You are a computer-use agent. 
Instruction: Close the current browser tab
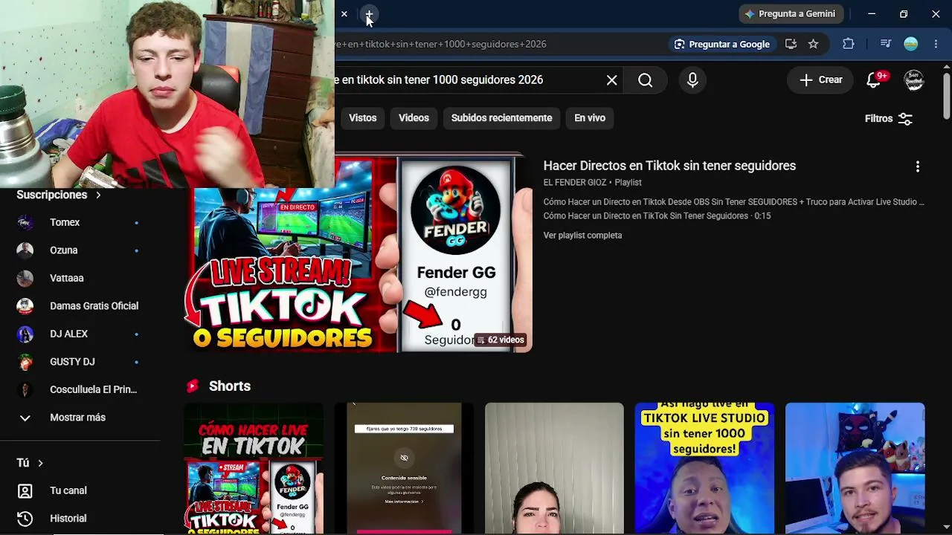(344, 14)
